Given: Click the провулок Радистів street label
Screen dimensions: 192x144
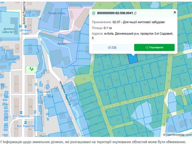Looking at the screenshot, I should coord(65,93).
